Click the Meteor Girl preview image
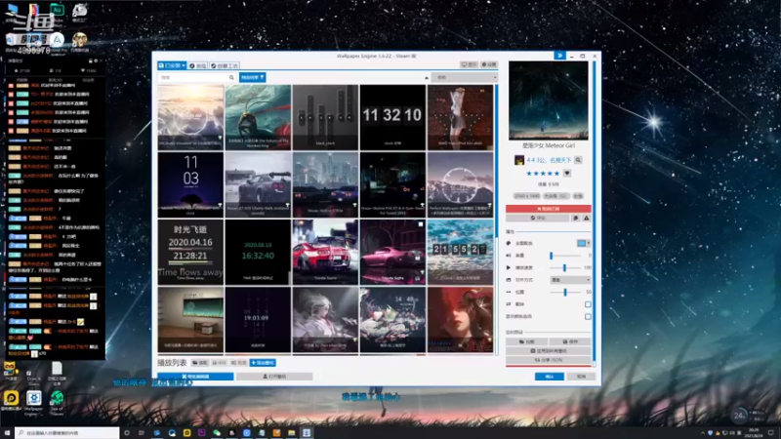This screenshot has height=439, width=781. pyautogui.click(x=549, y=100)
